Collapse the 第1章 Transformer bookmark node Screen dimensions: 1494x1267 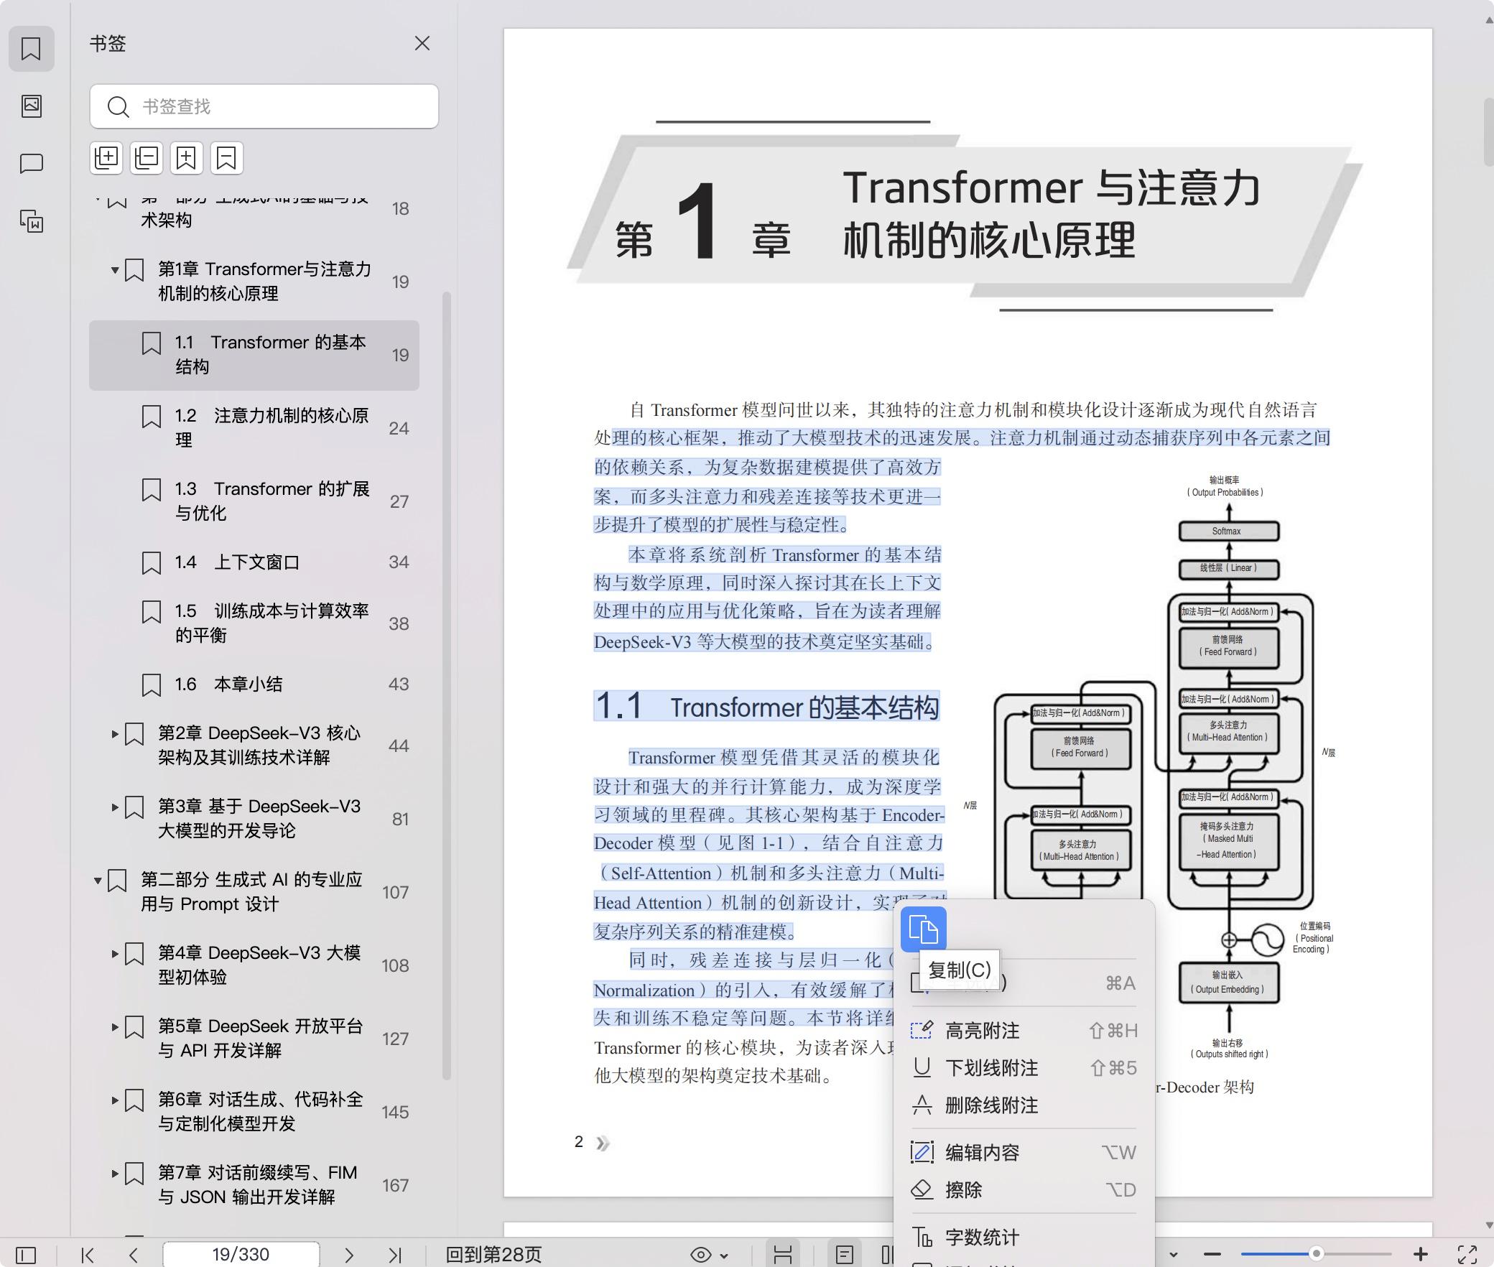115,270
